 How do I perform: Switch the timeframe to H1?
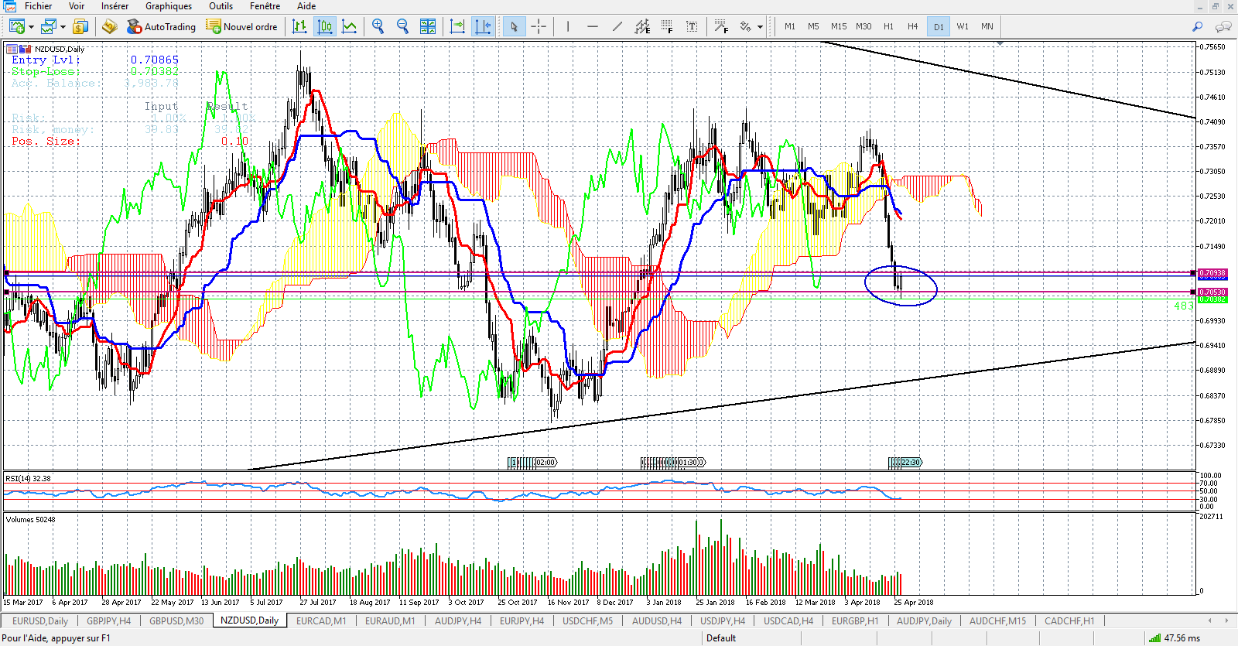tap(888, 26)
